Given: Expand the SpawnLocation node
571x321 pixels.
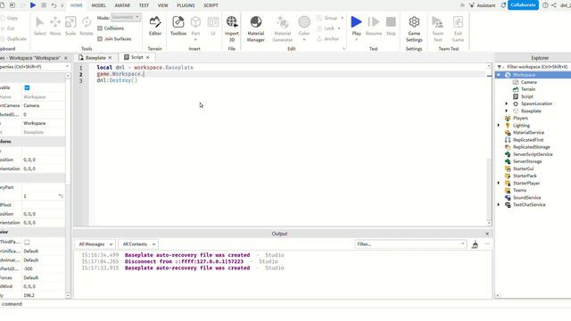Looking at the screenshot, I should pyautogui.click(x=507, y=103).
